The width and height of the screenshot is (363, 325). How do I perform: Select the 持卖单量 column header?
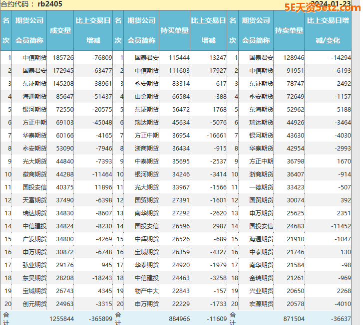point(289,30)
